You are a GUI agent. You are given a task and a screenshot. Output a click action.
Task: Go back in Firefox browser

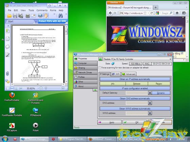[110, 13]
